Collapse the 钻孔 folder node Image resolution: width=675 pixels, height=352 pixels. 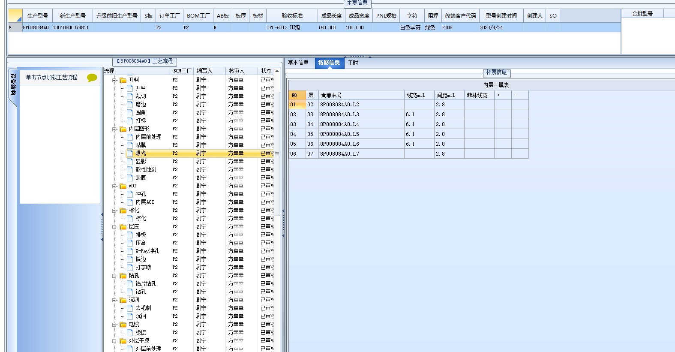[x=114, y=276]
